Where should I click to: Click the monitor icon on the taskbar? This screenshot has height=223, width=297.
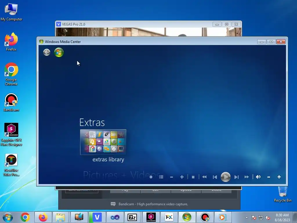click(x=79, y=217)
